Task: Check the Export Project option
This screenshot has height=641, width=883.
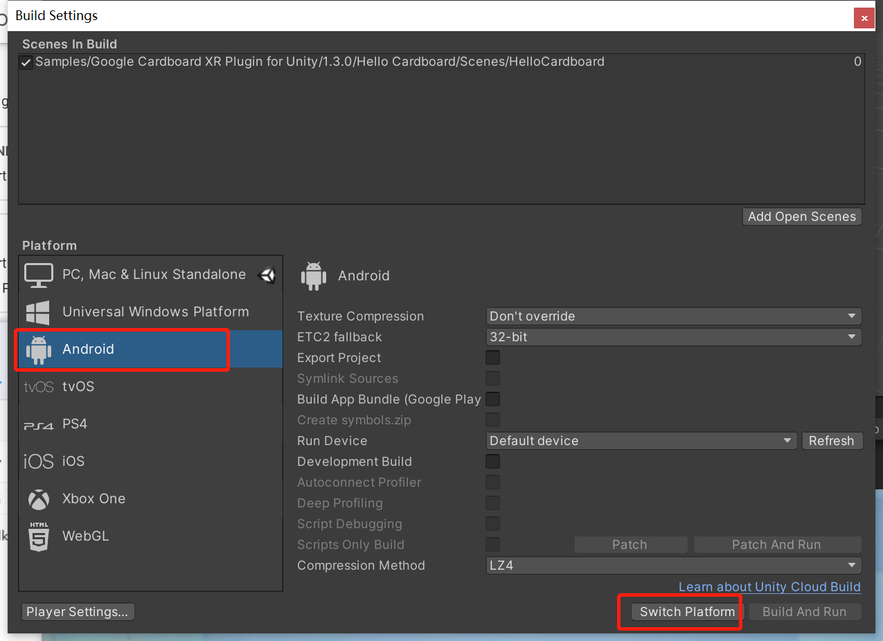Action: click(492, 357)
